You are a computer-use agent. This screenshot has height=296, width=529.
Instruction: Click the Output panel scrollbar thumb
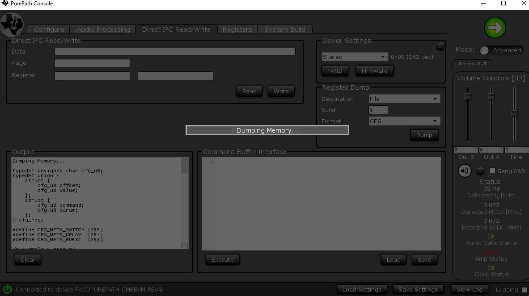185,168
